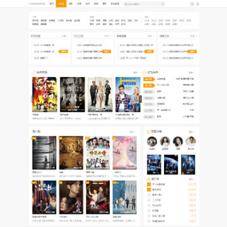
Task: Click the orange magnifier search icon
Action: click(x=162, y=4)
